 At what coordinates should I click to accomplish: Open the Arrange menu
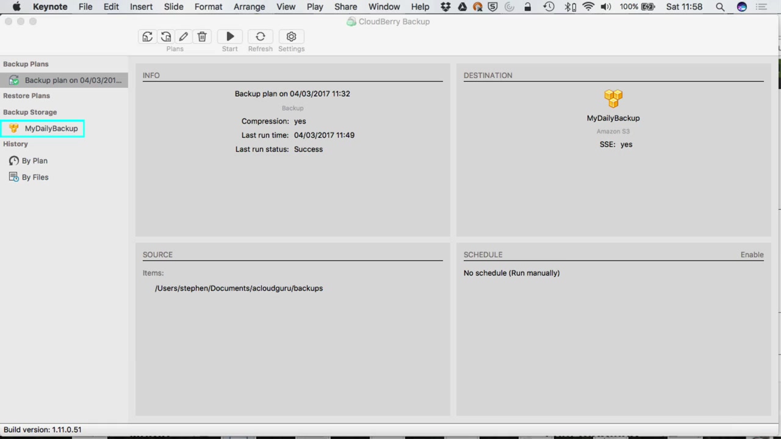click(x=249, y=7)
